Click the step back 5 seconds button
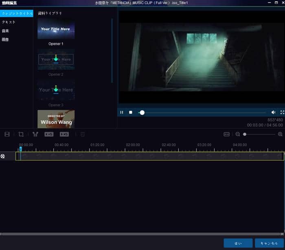285x250 pixels. click(49, 134)
